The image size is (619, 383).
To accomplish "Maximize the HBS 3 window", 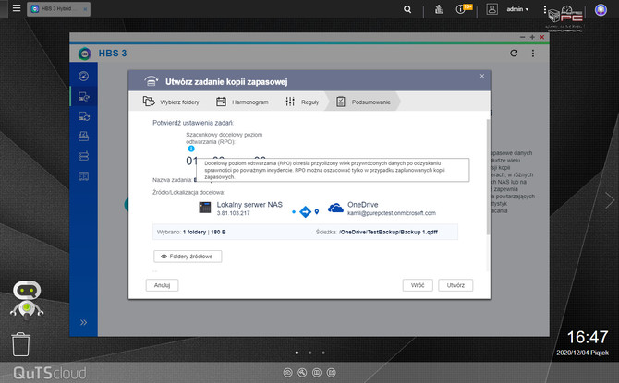I will coord(532,37).
